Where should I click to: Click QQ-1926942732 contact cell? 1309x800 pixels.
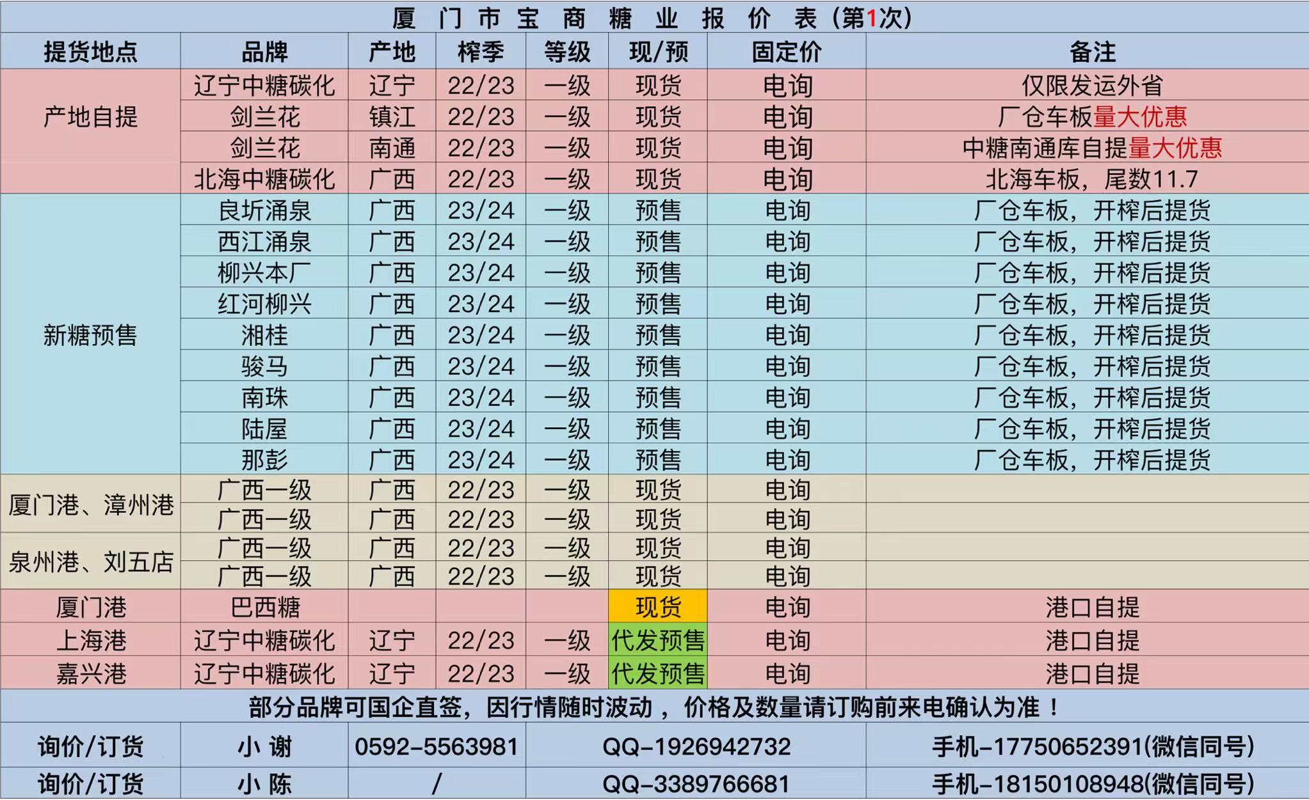696,746
